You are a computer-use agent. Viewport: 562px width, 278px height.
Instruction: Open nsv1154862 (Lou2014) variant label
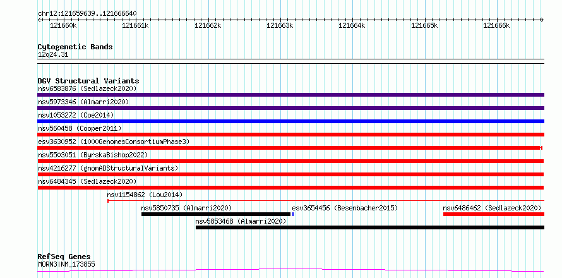pos(145,195)
